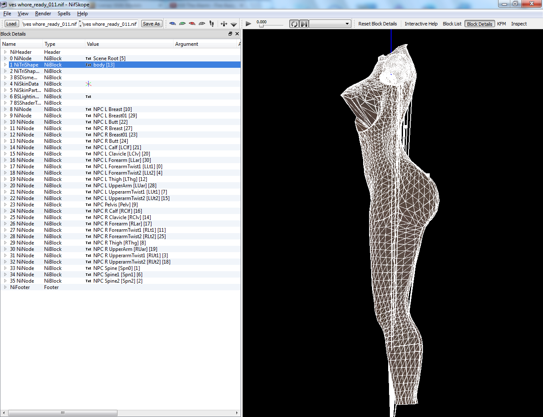Select the grey eye view icon
The image size is (543, 417).
click(202, 24)
